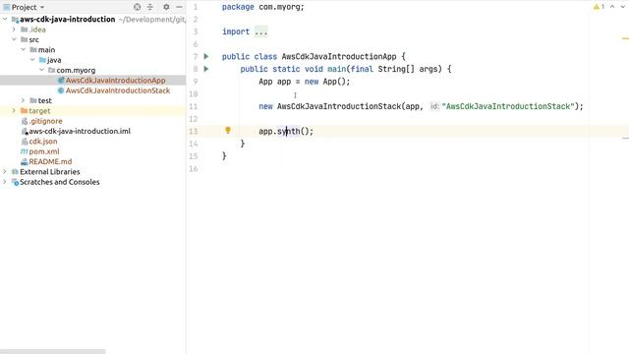Collapse the aws-cdk-java-introduction root node
Viewport: 629px width, 354px height.
pos(5,19)
